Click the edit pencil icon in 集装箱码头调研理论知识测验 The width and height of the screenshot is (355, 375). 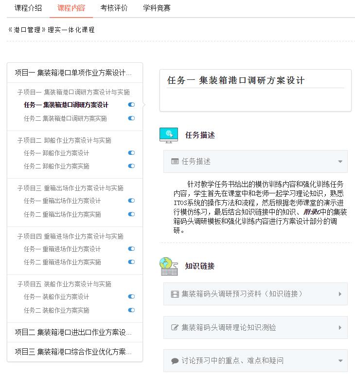coord(175,328)
